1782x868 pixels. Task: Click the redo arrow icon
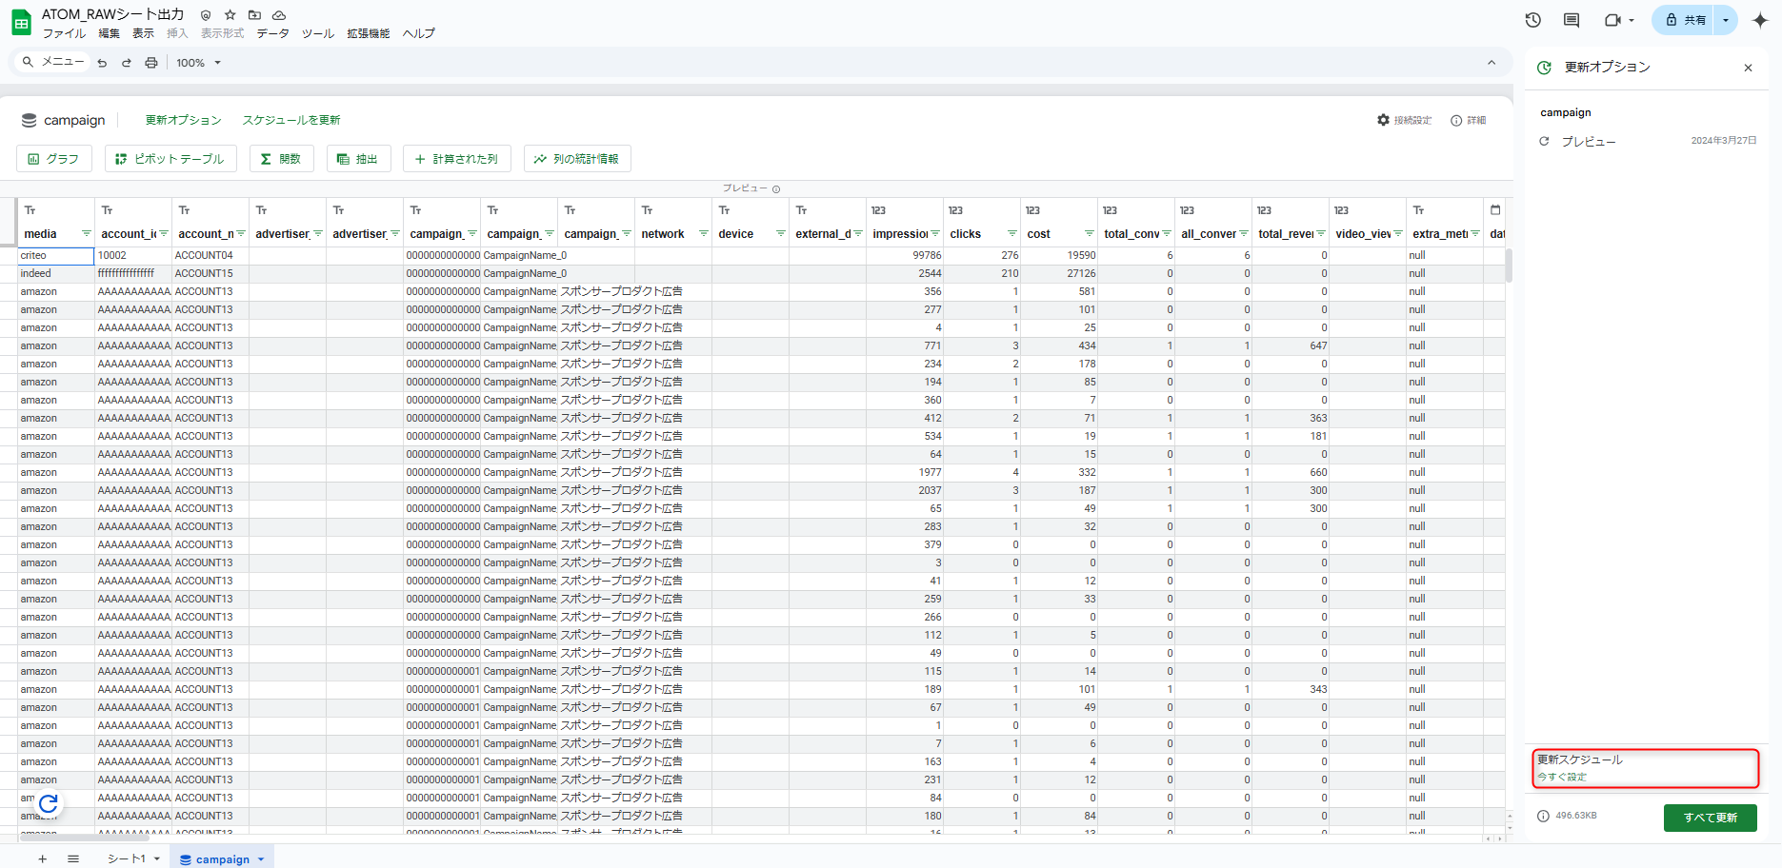point(127,63)
